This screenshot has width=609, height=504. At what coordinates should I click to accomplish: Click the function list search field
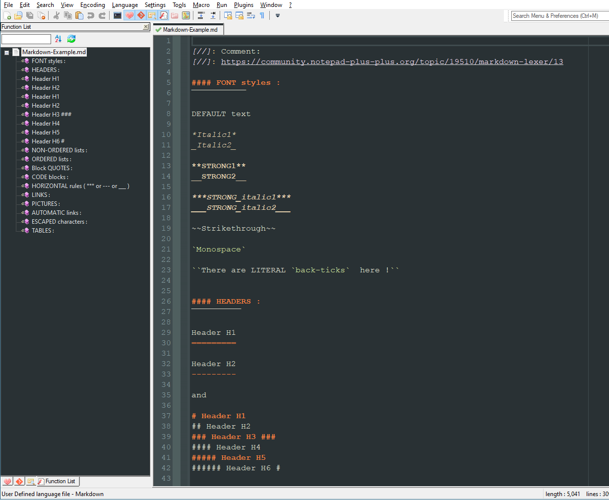point(26,39)
